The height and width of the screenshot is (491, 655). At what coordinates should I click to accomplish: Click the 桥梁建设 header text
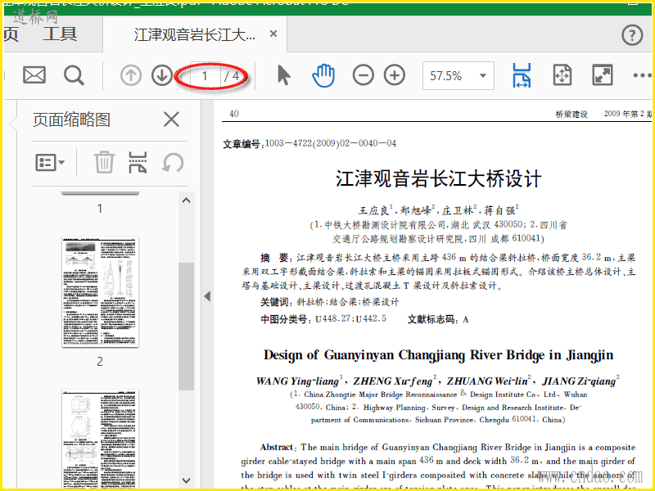coord(571,114)
